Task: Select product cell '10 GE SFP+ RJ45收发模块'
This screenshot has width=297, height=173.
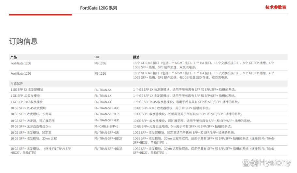Action: tap(28, 108)
